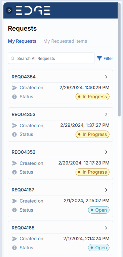Screen dimensions: 123x257
Task: Select the My Requests tab
Action: (x=22, y=41)
